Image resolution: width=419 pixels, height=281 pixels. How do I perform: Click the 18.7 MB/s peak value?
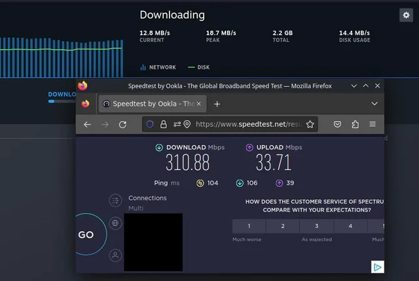click(221, 33)
